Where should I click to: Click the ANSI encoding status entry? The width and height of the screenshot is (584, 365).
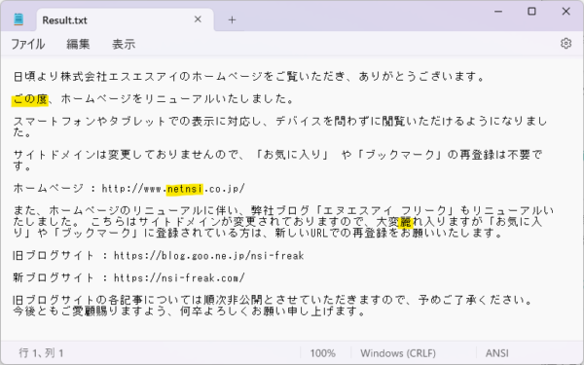[x=496, y=352]
